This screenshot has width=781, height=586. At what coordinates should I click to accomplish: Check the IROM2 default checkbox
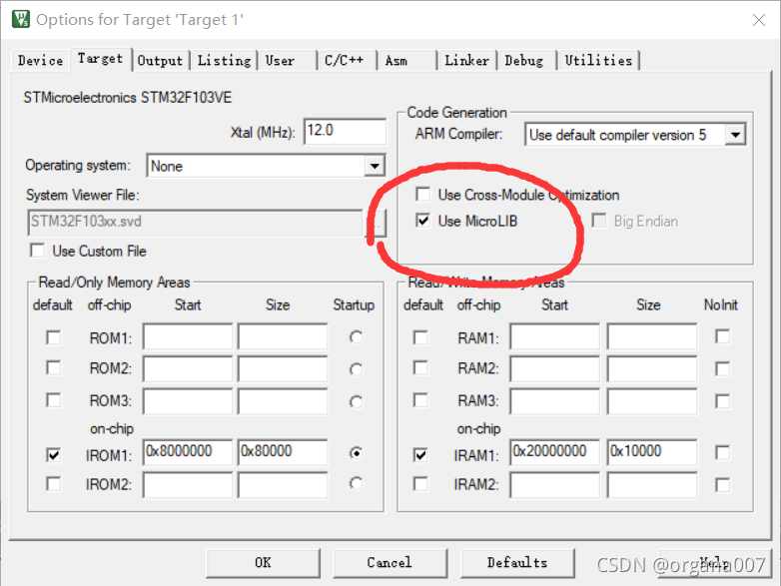[53, 484]
